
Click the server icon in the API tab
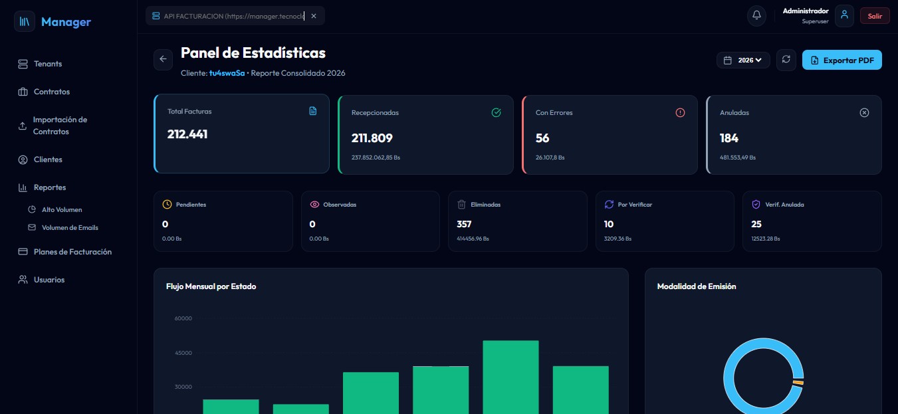coord(156,16)
